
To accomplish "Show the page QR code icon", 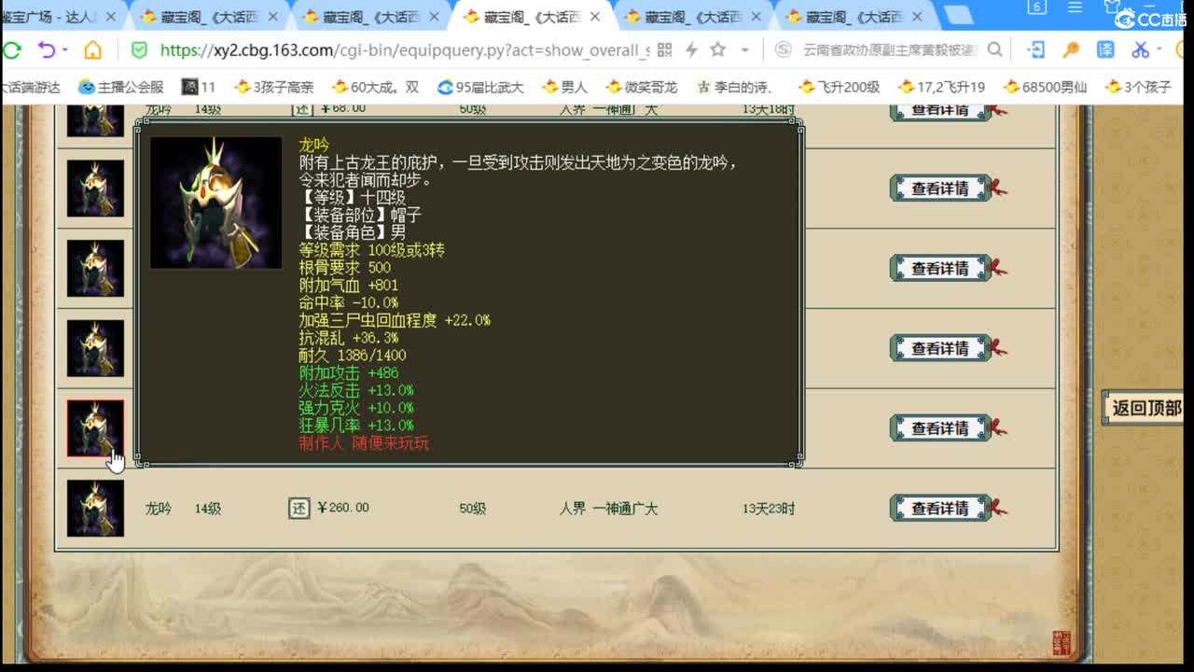I will click(x=664, y=49).
